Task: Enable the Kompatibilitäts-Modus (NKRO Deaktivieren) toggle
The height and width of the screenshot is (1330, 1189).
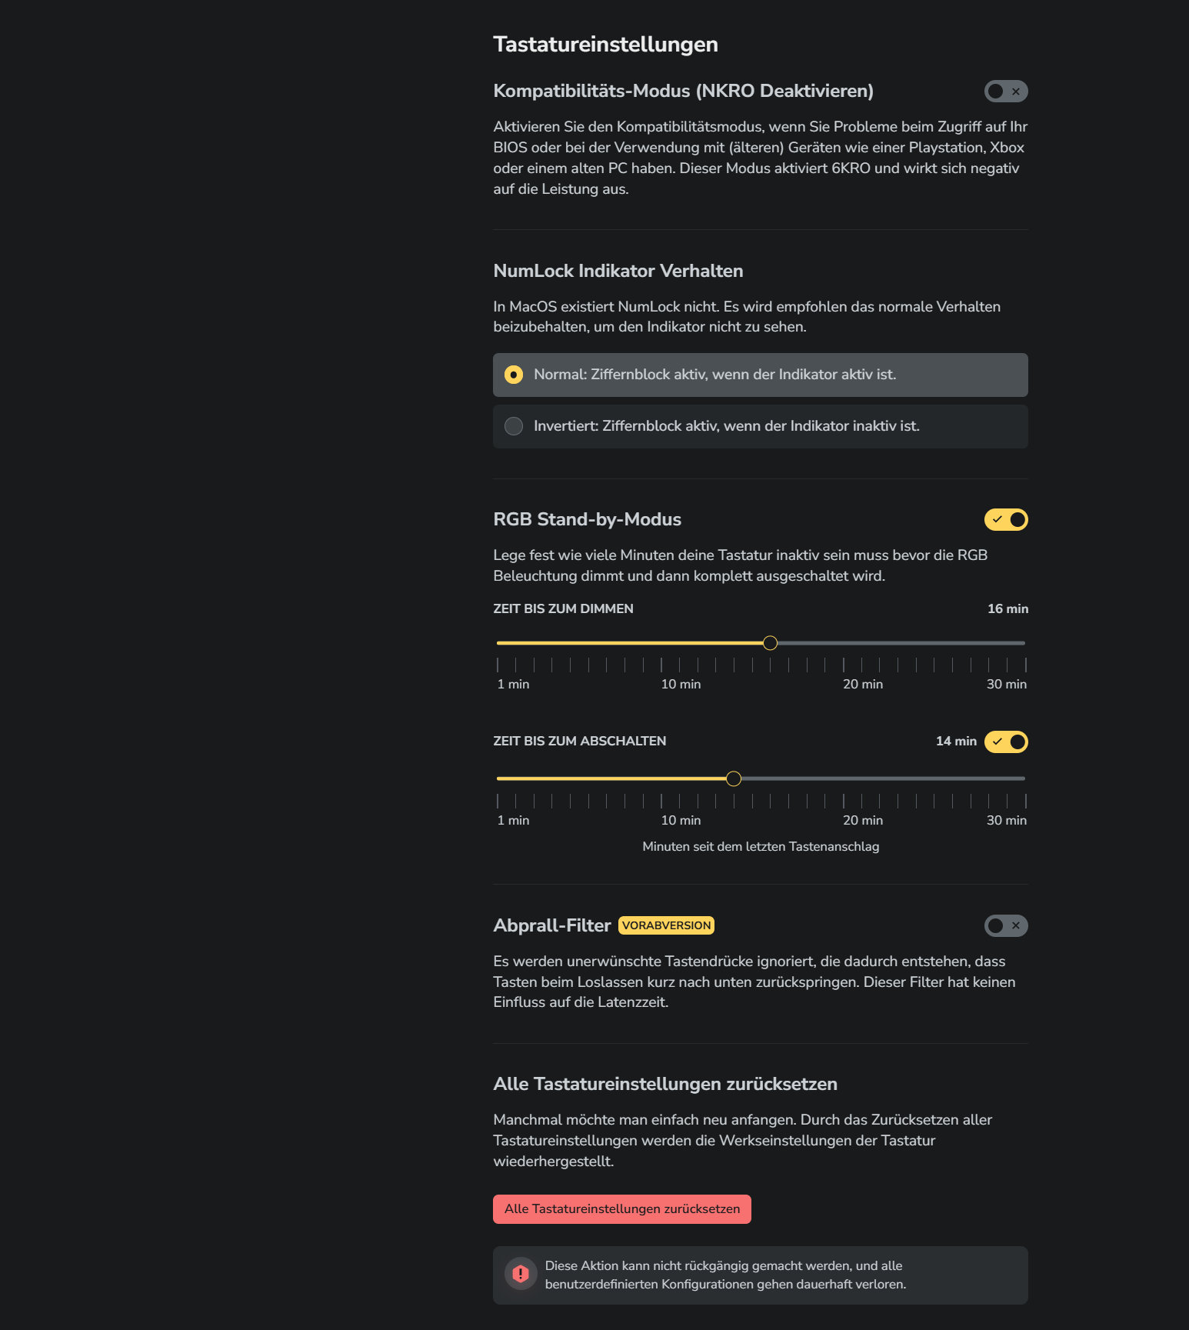Action: pyautogui.click(x=1005, y=91)
